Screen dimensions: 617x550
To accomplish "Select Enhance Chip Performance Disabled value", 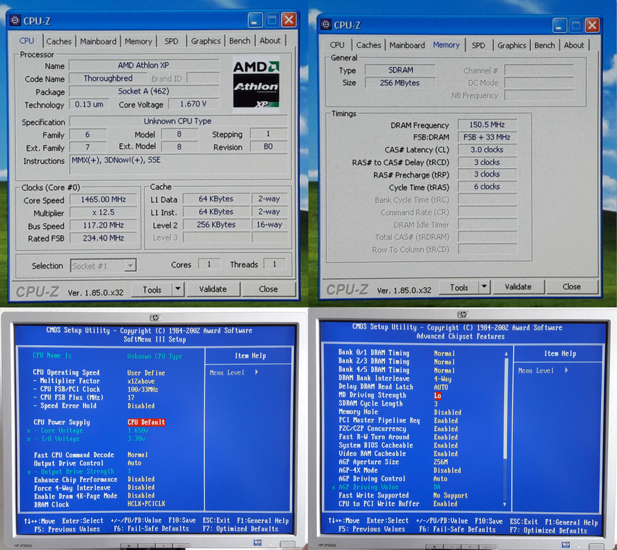I will tap(141, 479).
